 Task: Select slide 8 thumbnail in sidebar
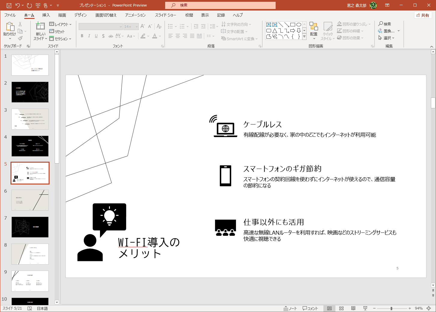[x=30, y=254]
